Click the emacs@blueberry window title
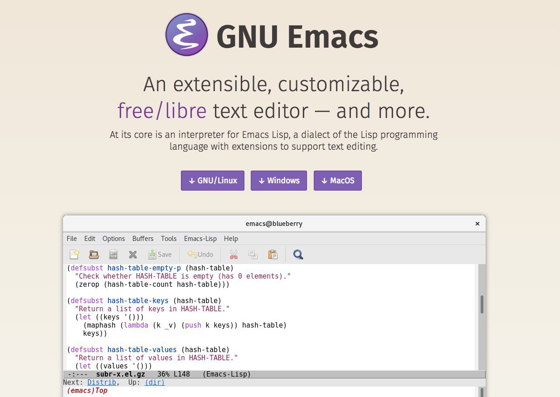560x397 pixels. click(x=274, y=224)
